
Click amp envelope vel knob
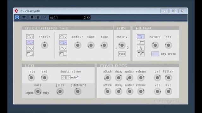pyautogui.click(x=157, y=91)
